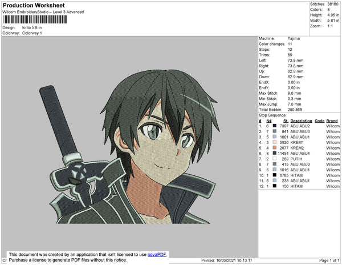Click the Description column header

click(x=301, y=121)
